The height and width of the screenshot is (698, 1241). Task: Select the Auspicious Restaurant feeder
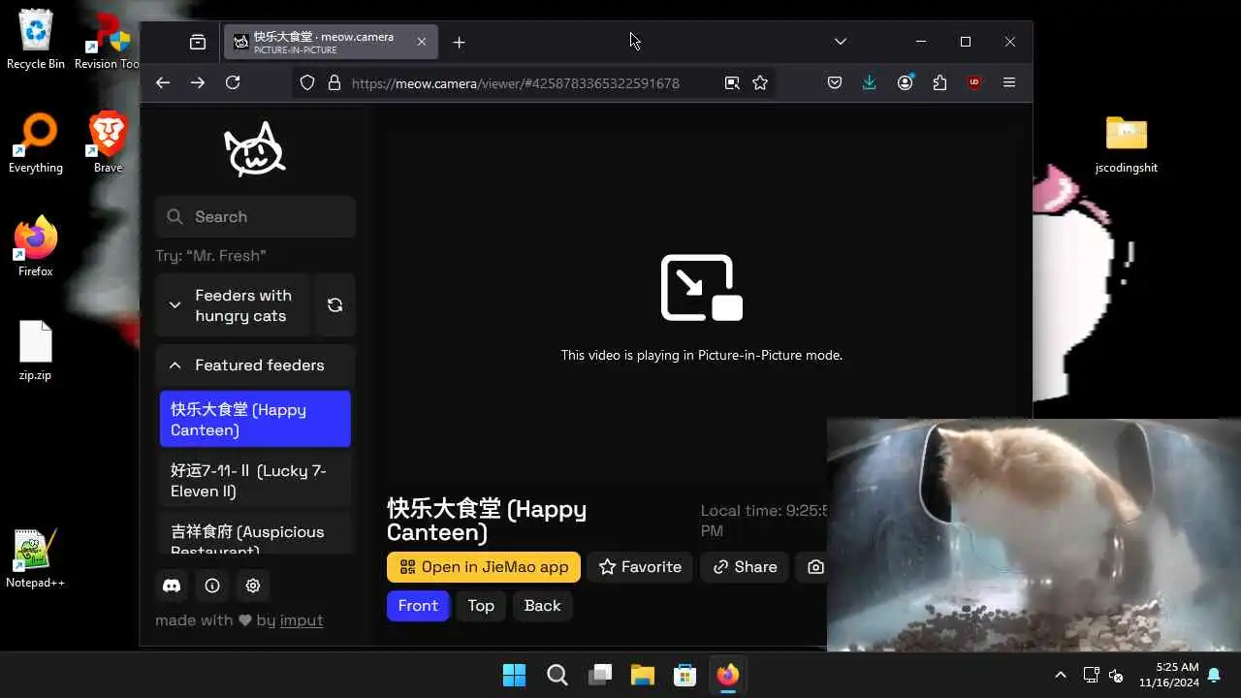(x=255, y=533)
